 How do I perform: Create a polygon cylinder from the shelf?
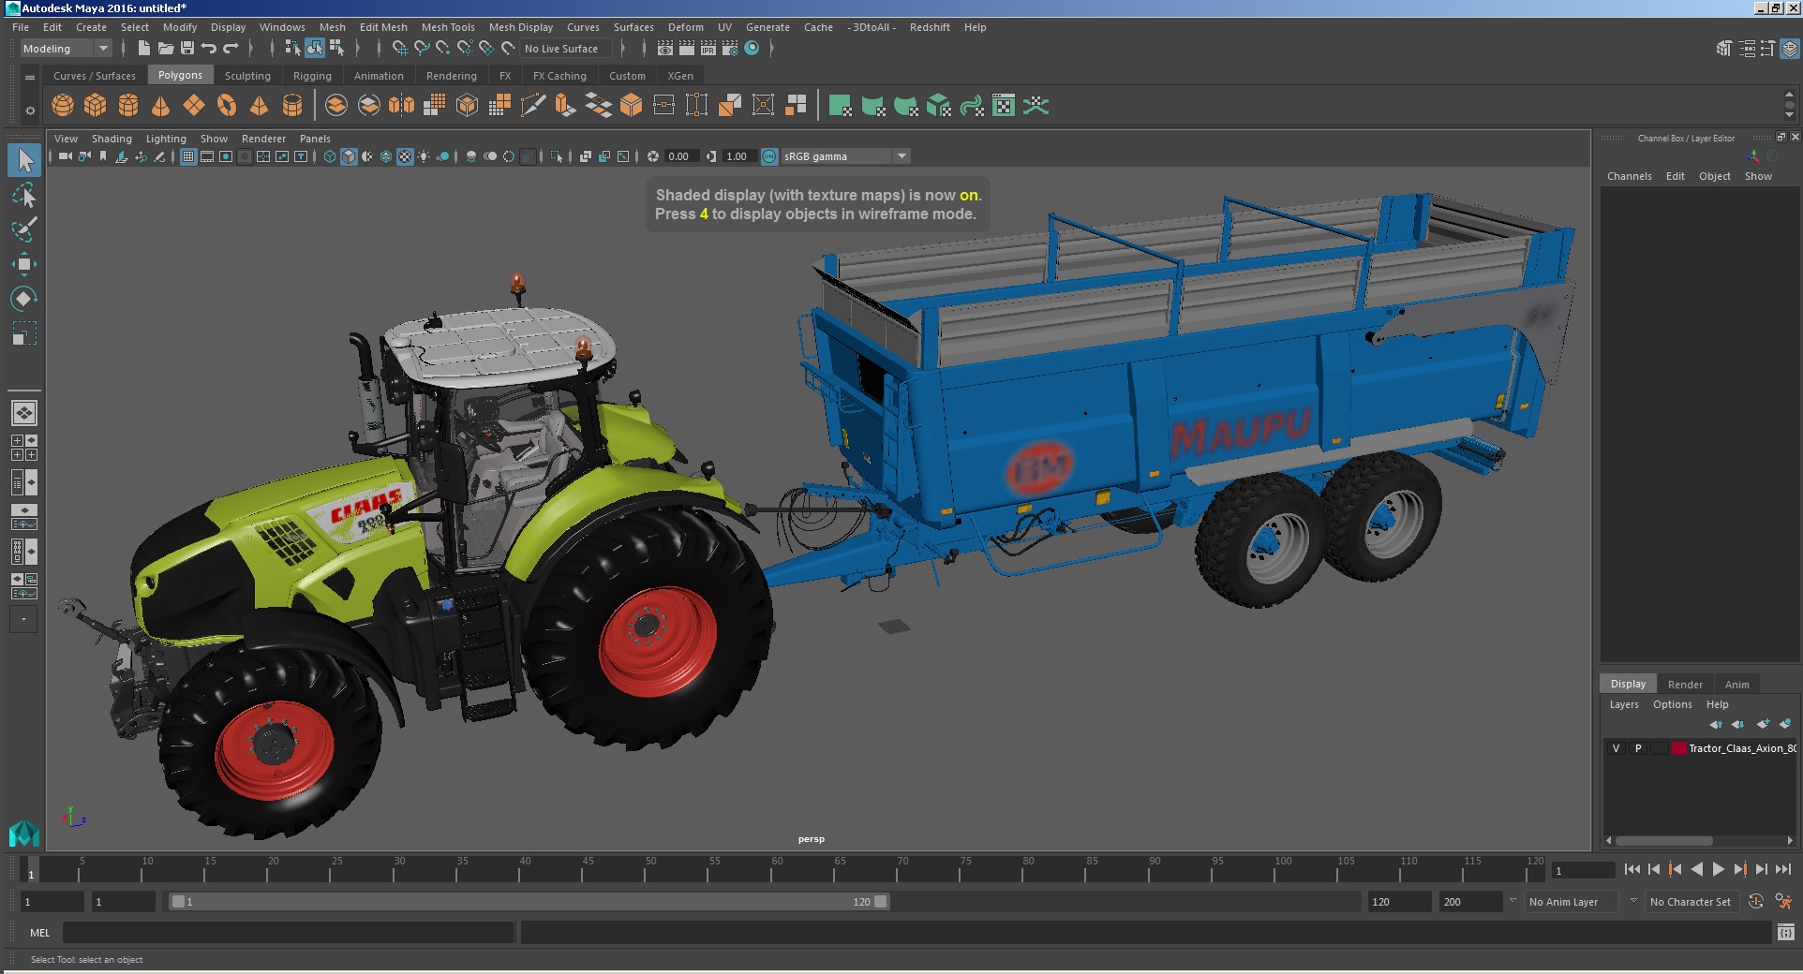pos(128,105)
